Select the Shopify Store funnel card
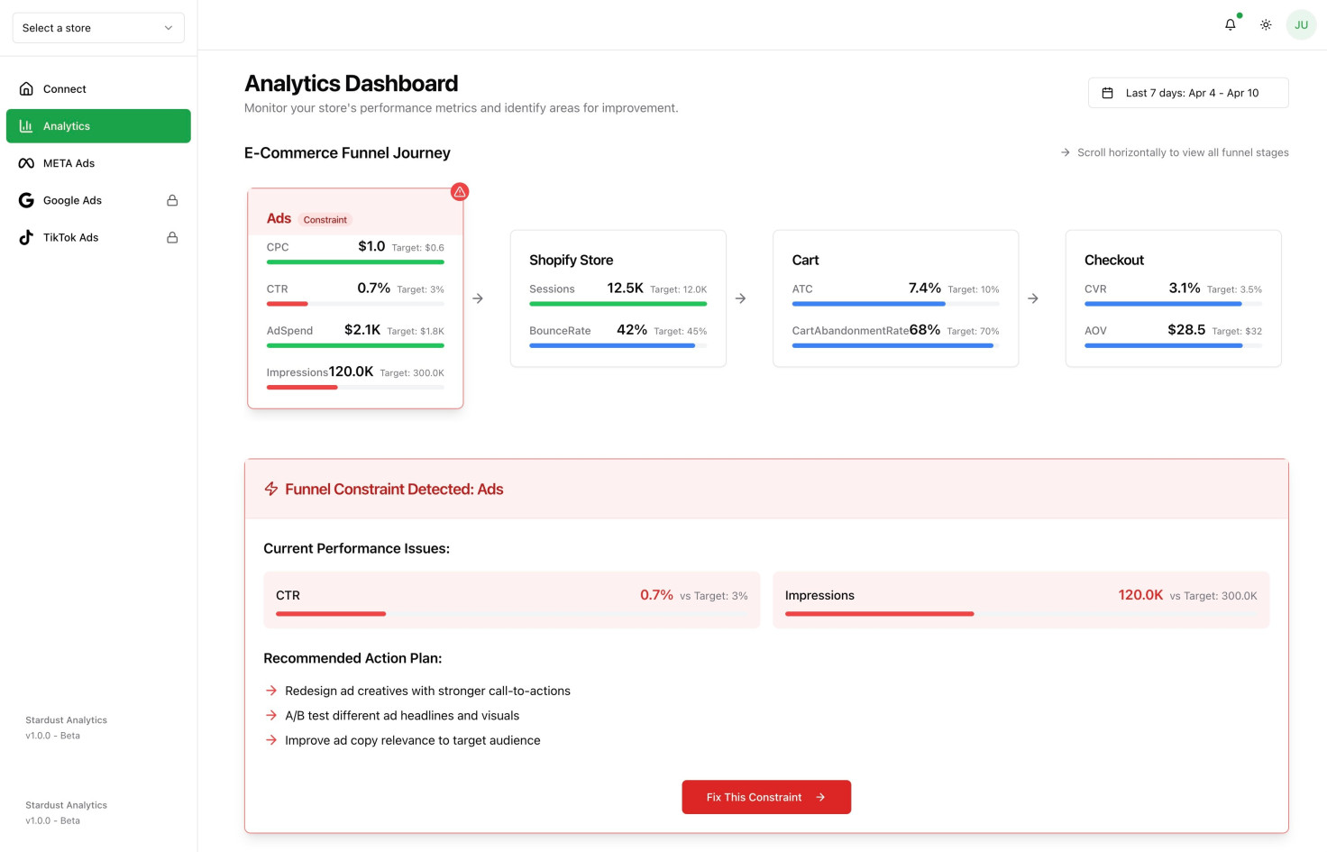 pos(618,298)
